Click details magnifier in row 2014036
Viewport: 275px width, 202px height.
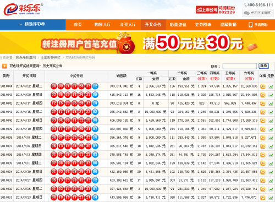263,155
